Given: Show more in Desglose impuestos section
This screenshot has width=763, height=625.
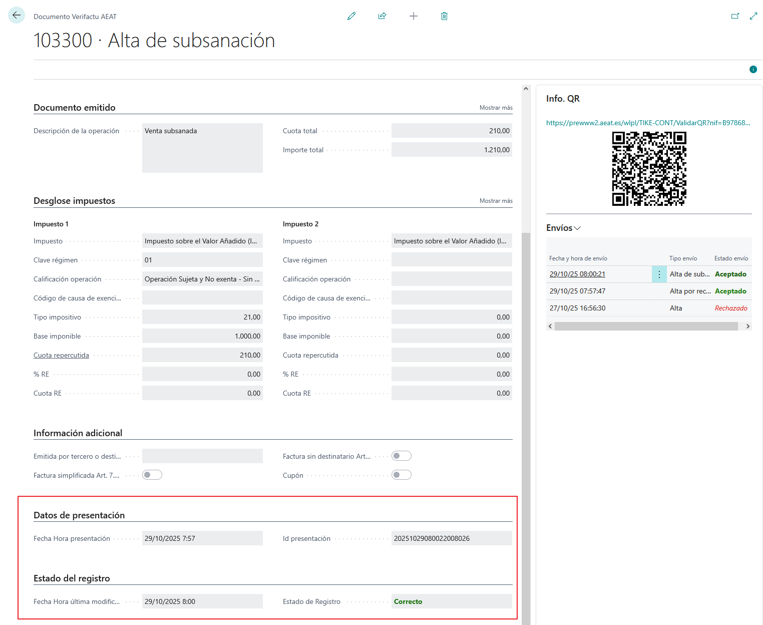Looking at the screenshot, I should pyautogui.click(x=496, y=201).
